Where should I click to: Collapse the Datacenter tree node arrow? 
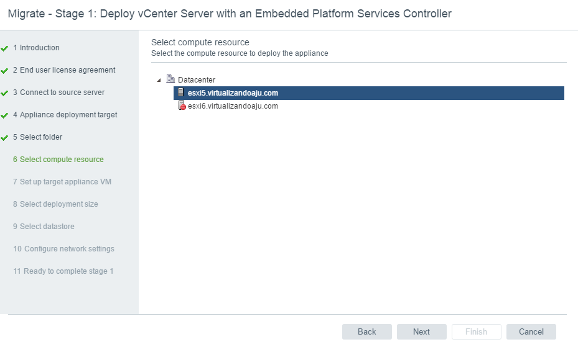click(x=159, y=80)
